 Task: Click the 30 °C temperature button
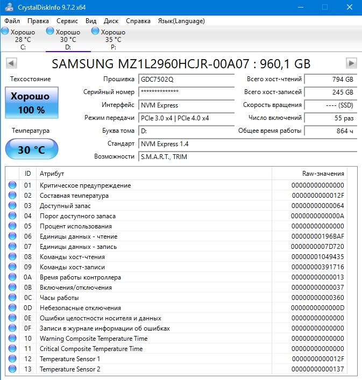(32, 149)
